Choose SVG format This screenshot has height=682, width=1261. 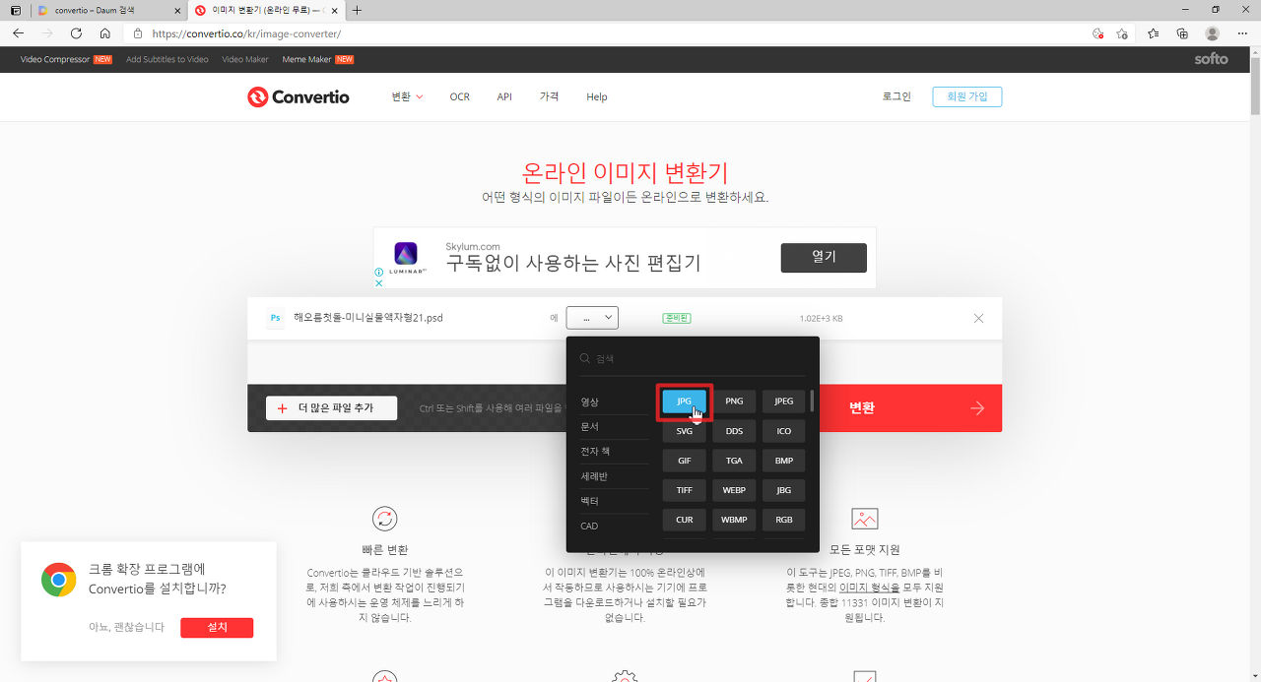[x=684, y=431]
